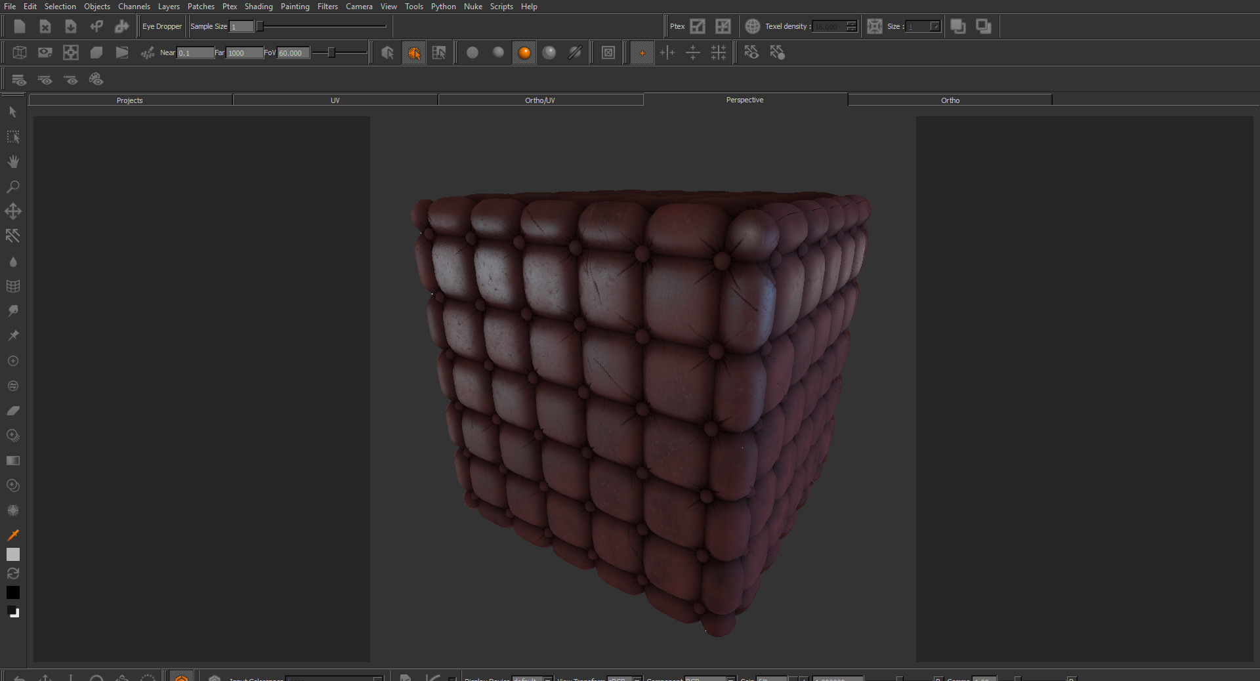Open the Shading menu
Screen dimensions: 1260x681
pos(259,7)
